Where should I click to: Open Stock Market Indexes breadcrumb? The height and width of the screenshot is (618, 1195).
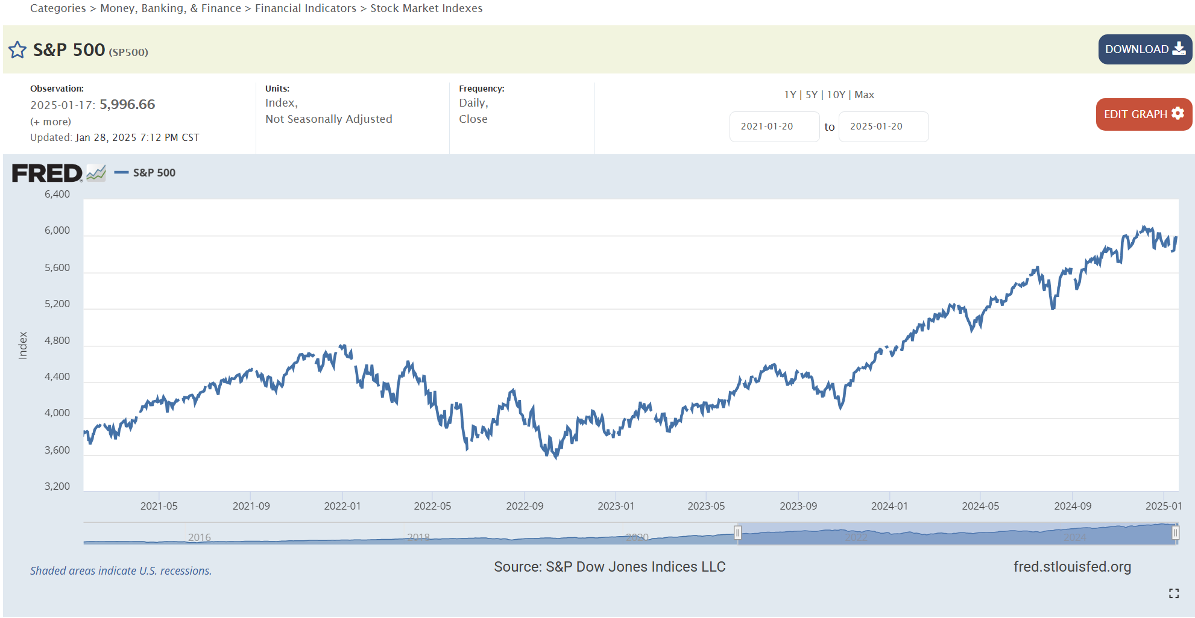coord(426,8)
